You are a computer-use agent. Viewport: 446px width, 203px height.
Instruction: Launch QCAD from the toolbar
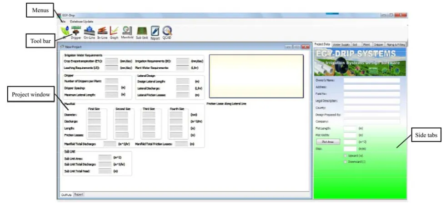click(x=167, y=33)
